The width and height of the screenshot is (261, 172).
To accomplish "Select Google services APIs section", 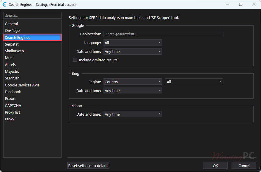I will coord(22,85).
